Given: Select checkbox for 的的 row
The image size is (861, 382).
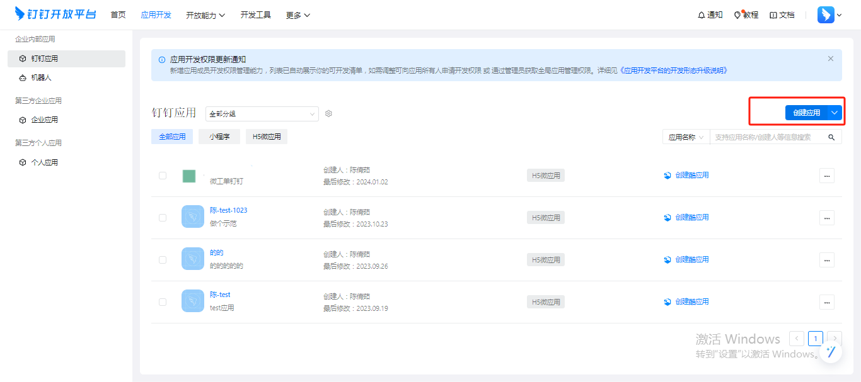Looking at the screenshot, I should (163, 260).
